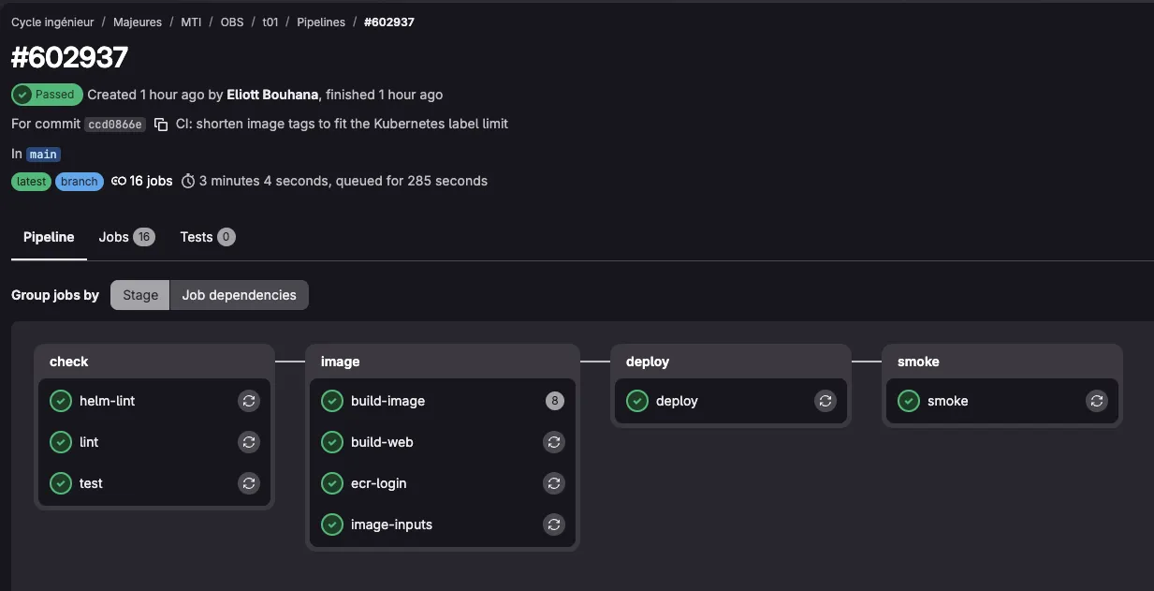
Task: Go to MTI breadcrumb
Action: click(x=191, y=22)
